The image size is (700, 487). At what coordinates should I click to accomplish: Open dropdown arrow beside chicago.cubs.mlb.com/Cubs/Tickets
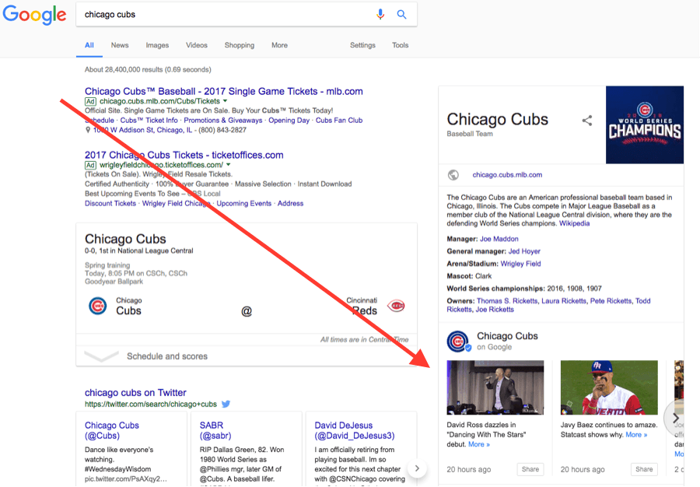225,101
